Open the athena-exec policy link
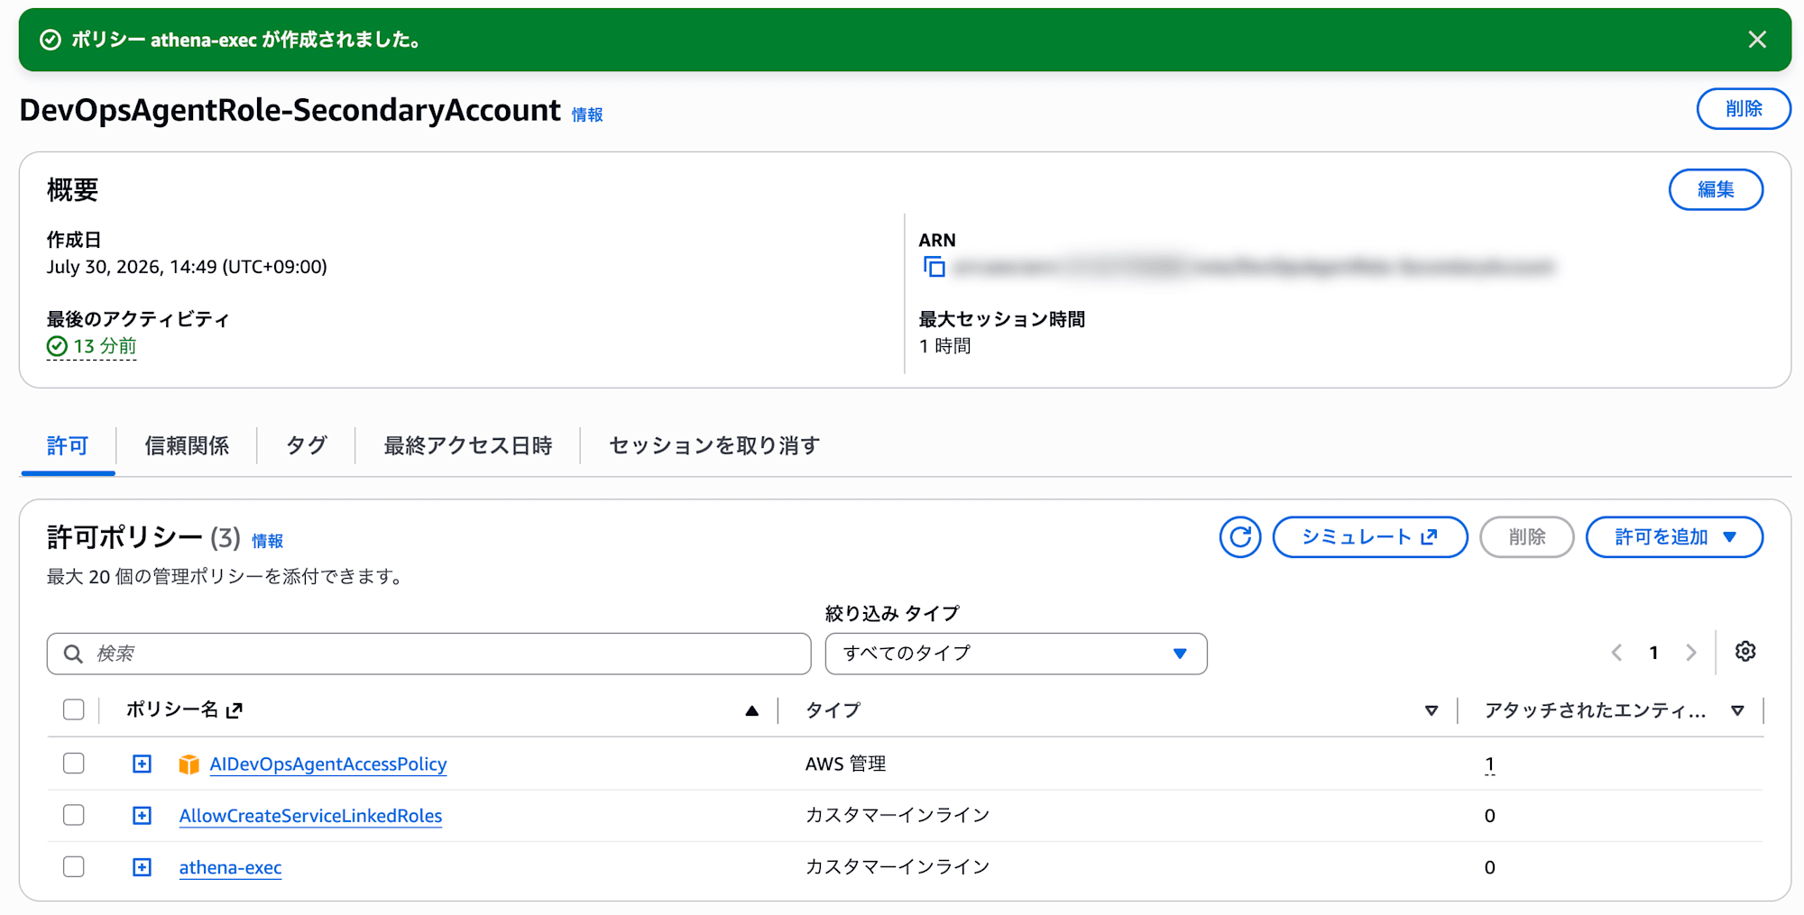The width and height of the screenshot is (1804, 915). click(x=230, y=867)
